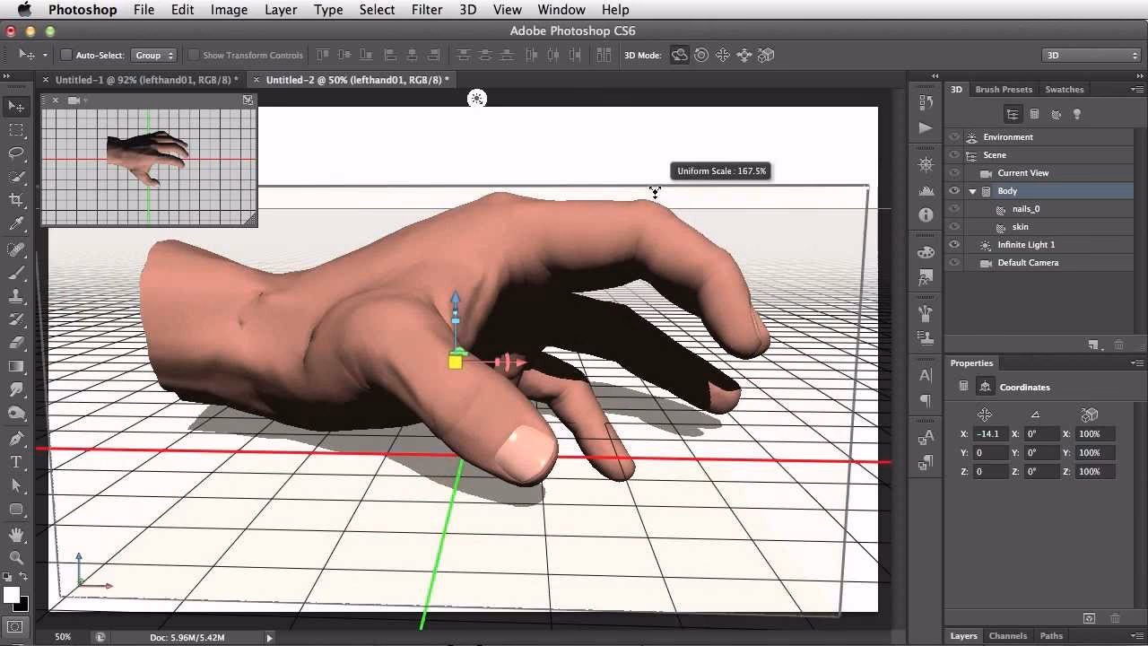Image resolution: width=1148 pixels, height=646 pixels.
Task: Toggle visibility of the skin texture
Action: point(954,226)
